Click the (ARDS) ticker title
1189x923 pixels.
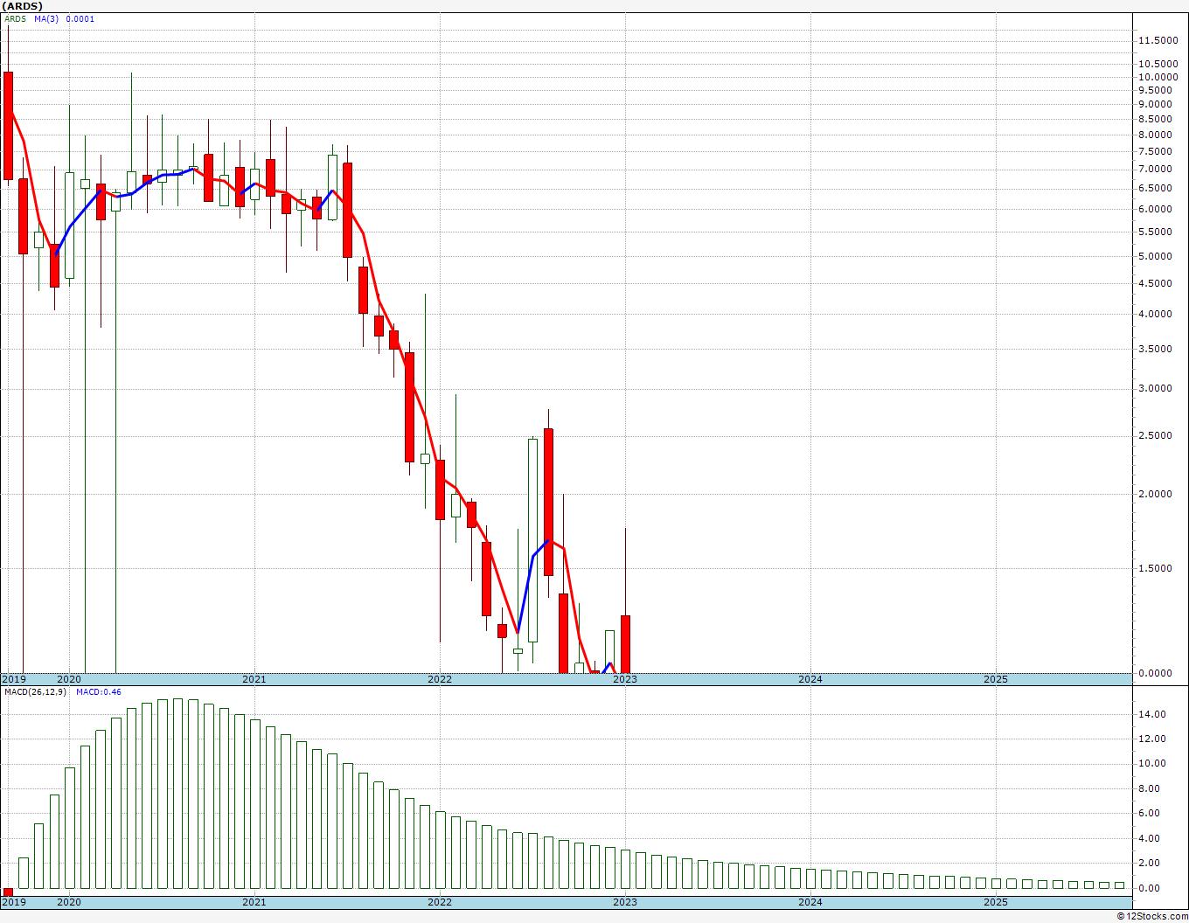tap(22, 6)
